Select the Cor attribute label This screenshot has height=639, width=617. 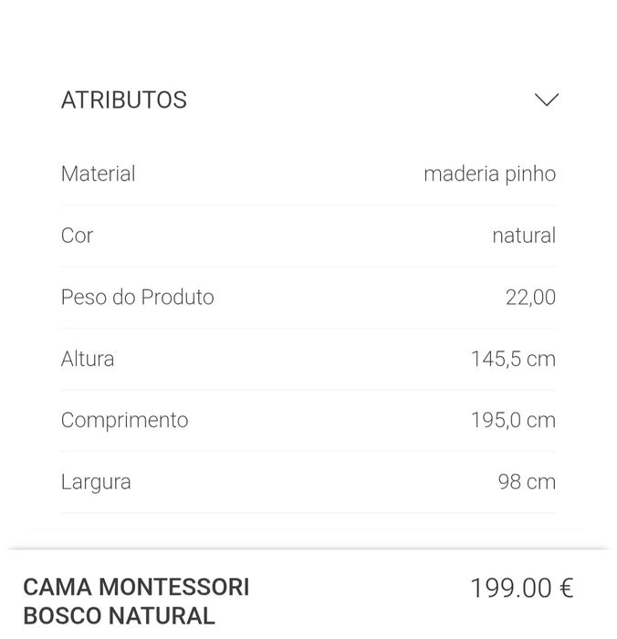point(77,236)
